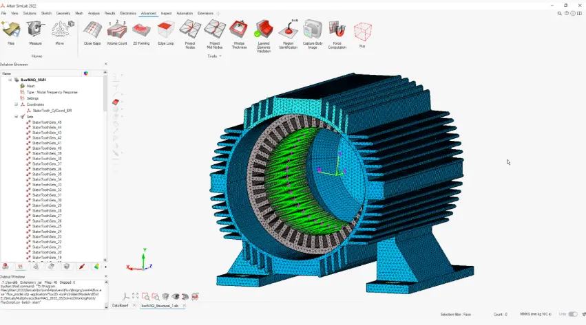Open the gray cube tab icon at panel bottom
The width and height of the screenshot is (586, 325).
tap(67, 267)
